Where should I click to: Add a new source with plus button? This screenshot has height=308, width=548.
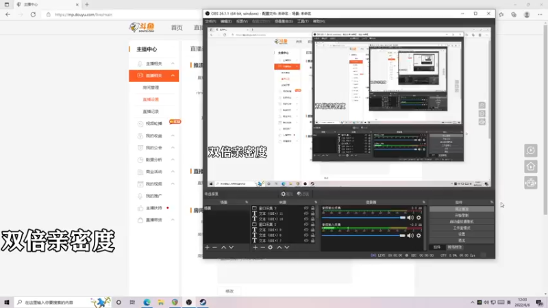tap(255, 247)
